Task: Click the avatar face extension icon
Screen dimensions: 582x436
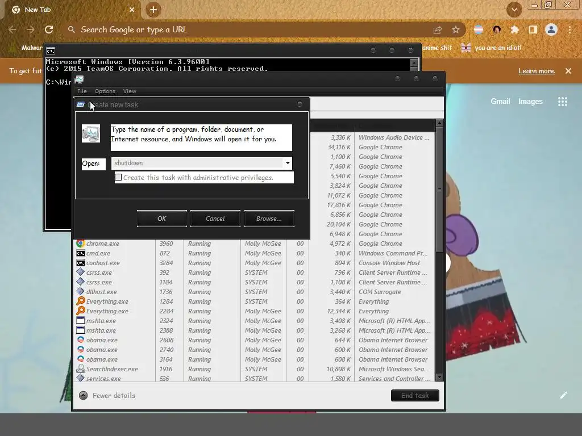Action: coord(497,30)
